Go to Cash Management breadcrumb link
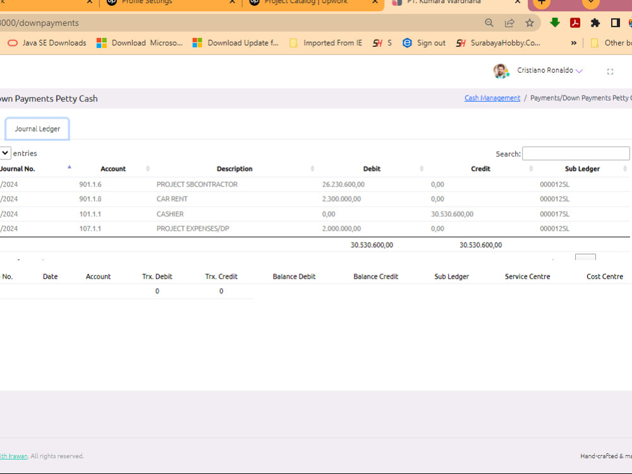This screenshot has height=474, width=632. 492,98
